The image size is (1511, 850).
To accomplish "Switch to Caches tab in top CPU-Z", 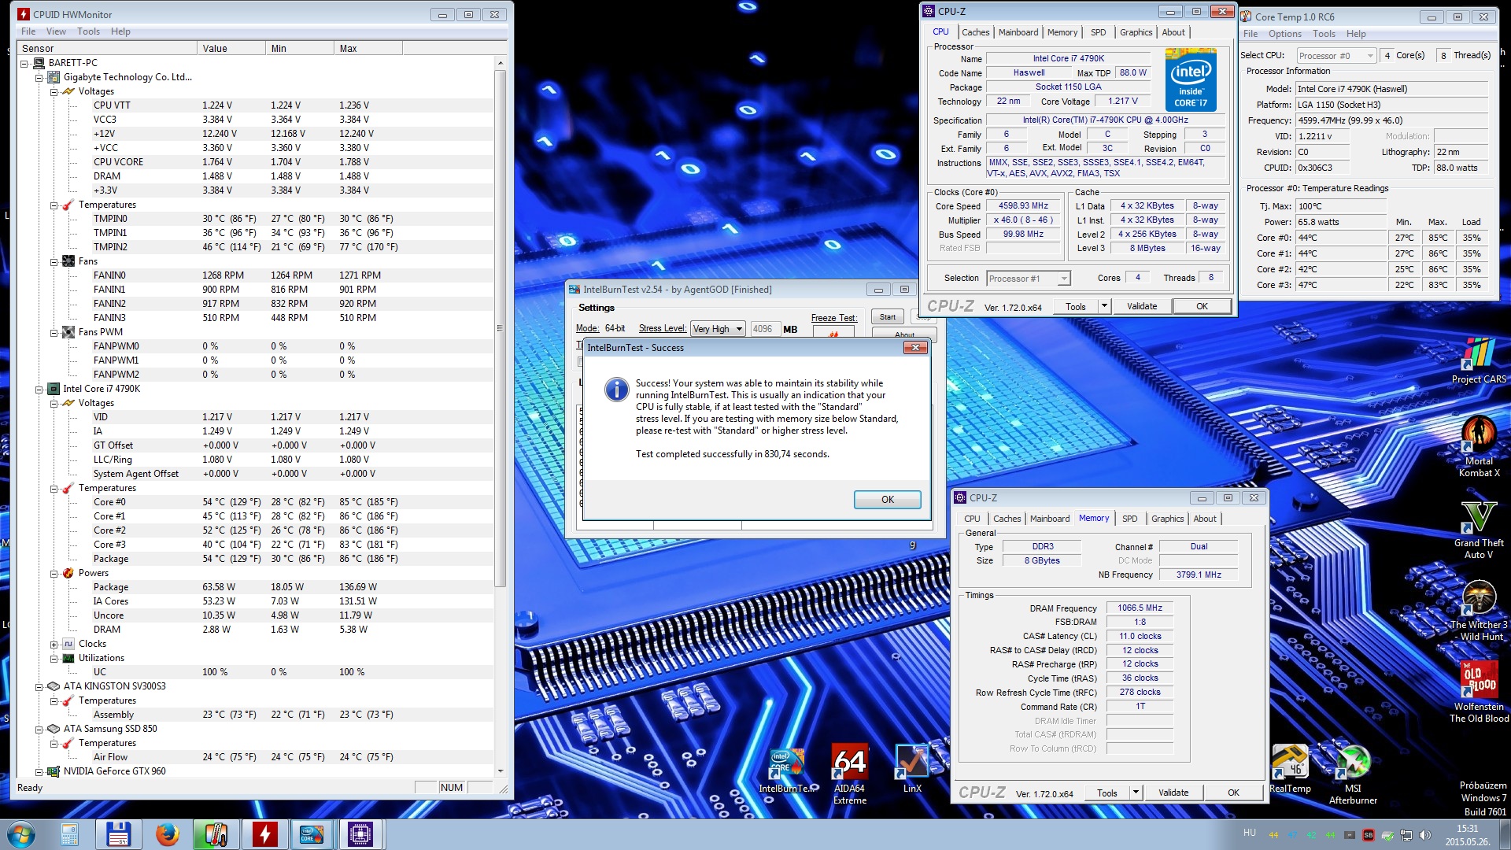I will tap(975, 32).
